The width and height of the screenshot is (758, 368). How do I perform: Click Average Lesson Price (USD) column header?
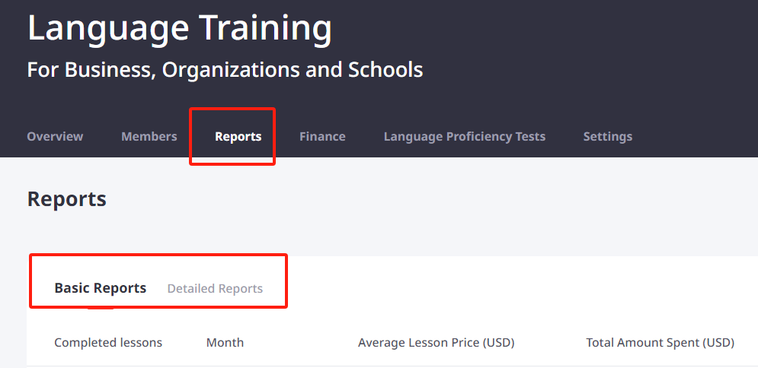point(436,343)
